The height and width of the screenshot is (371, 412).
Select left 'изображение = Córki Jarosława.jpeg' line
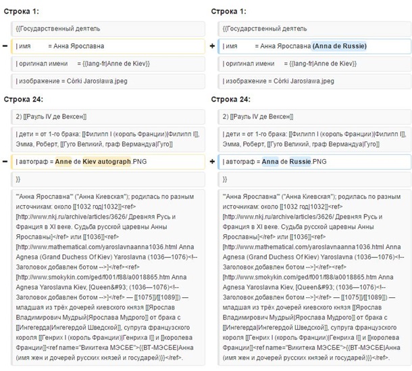click(108, 81)
